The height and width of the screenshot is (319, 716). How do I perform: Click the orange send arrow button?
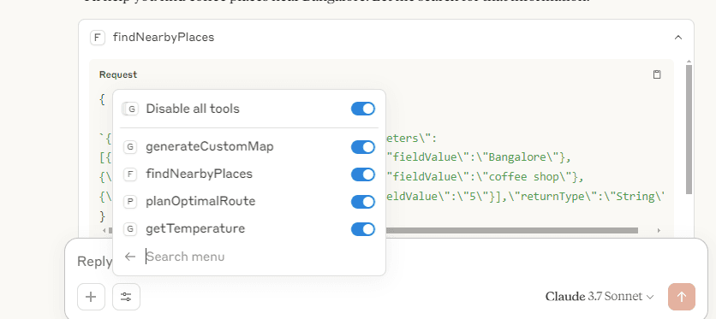[681, 297]
